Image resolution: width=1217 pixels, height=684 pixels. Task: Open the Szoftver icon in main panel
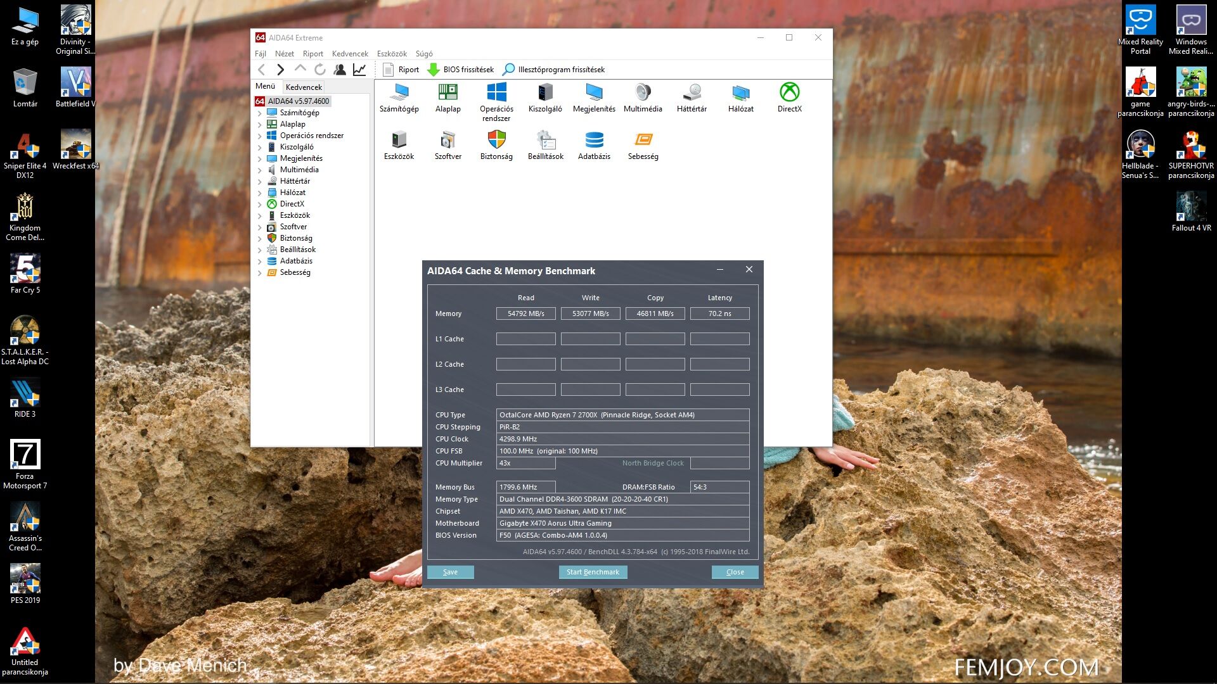448,146
